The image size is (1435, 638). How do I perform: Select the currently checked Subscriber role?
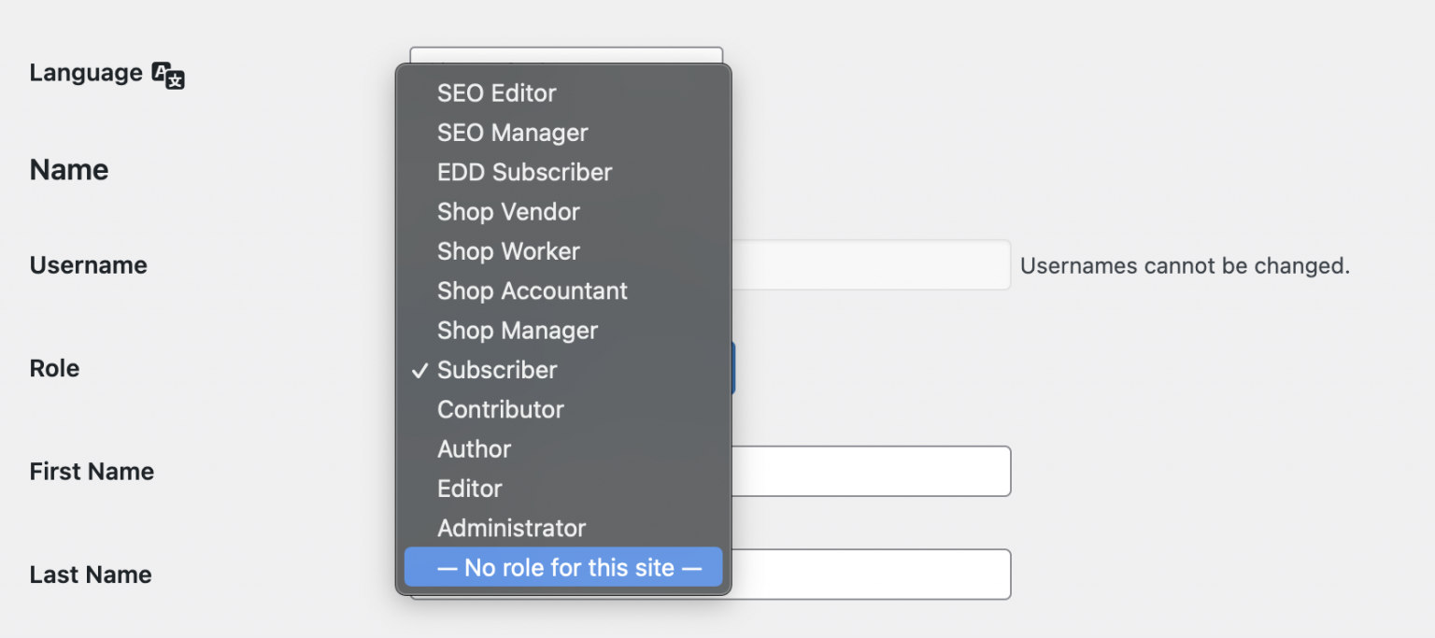496,370
